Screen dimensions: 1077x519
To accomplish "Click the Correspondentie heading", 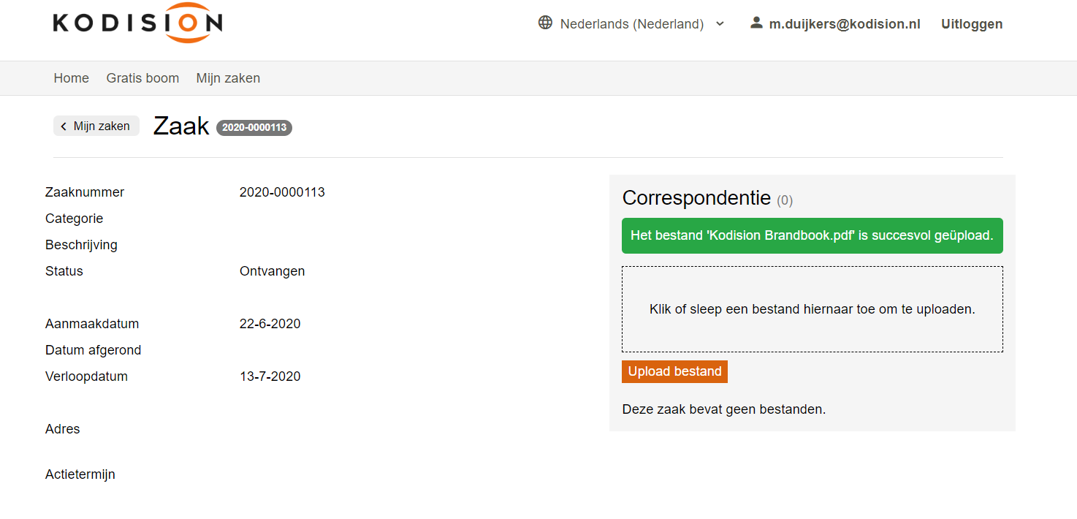I will [696, 197].
